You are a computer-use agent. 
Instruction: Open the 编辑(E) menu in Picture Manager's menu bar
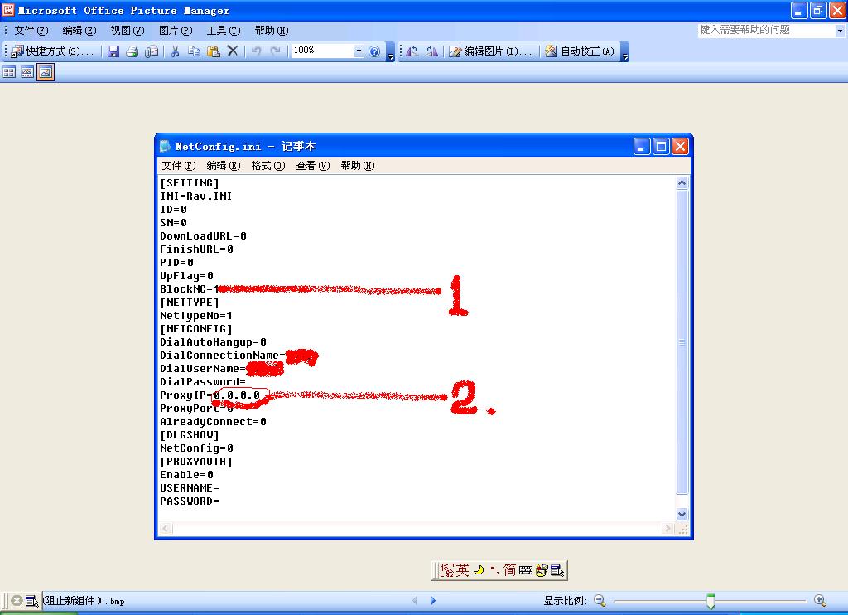[x=79, y=31]
